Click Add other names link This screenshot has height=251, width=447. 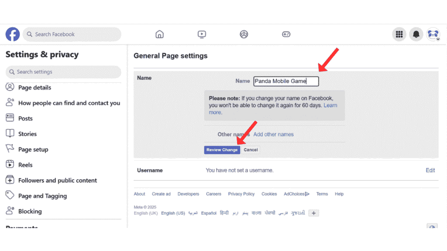[273, 134]
